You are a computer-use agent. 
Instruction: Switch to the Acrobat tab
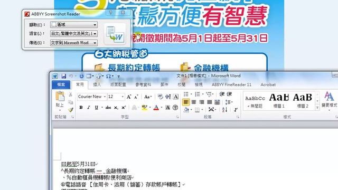[268, 84]
